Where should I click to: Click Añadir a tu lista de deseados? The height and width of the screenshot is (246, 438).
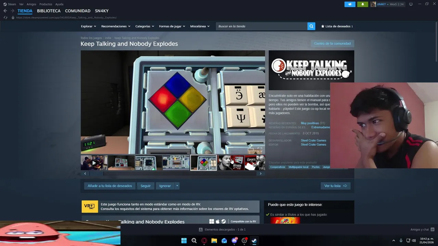109,186
